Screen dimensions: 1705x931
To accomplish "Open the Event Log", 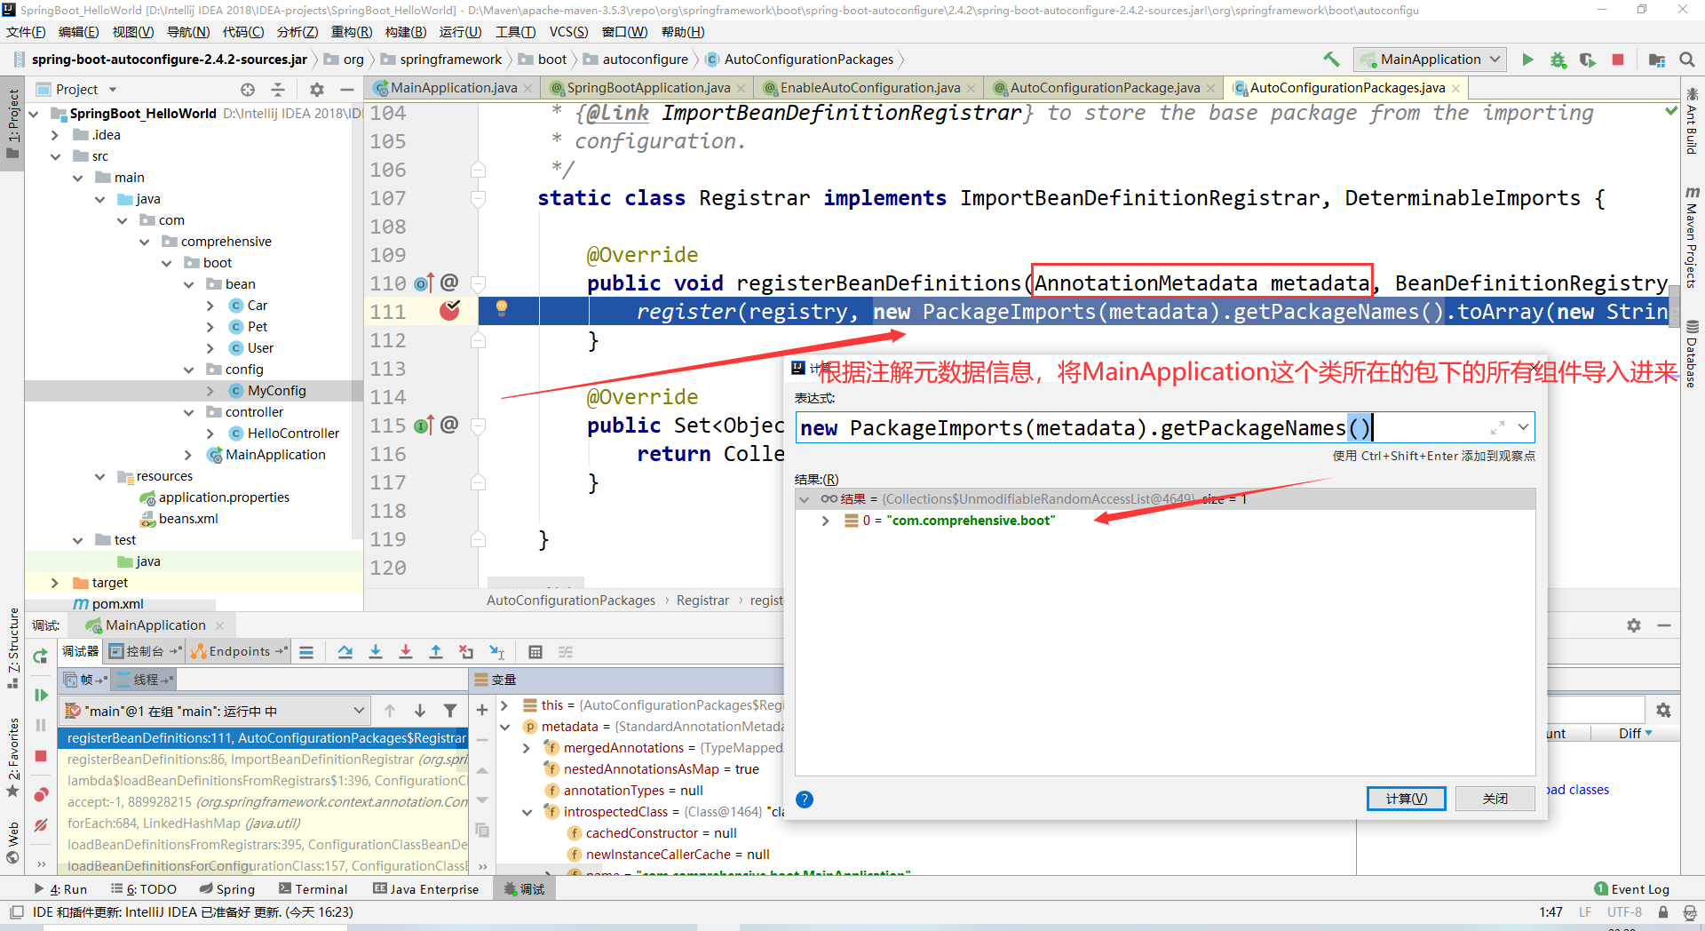I will coord(1632,888).
